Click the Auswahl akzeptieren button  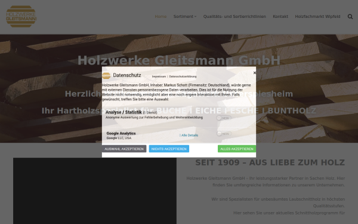pyautogui.click(x=124, y=149)
